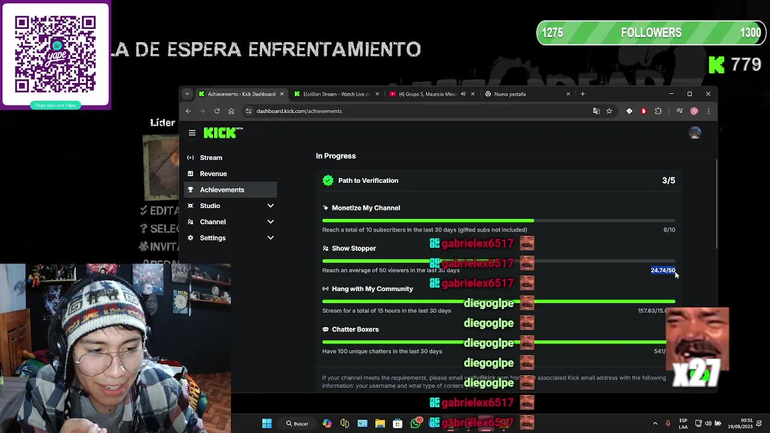Click the taskbar Buscar search box
Viewport: 770px width, 433px height.
[297, 423]
